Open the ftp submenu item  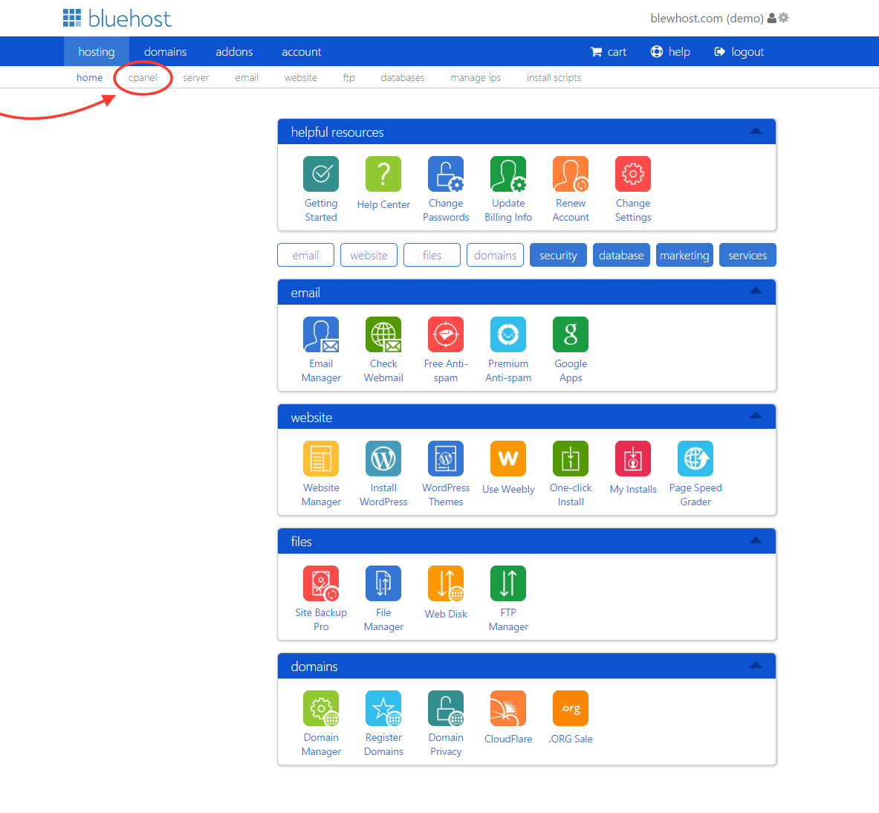coord(348,77)
